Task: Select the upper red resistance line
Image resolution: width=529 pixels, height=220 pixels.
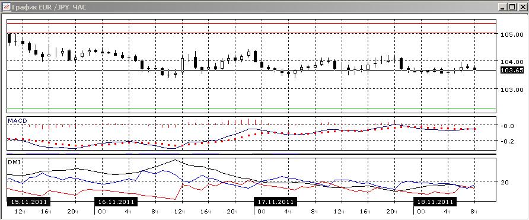Action: tap(251, 23)
